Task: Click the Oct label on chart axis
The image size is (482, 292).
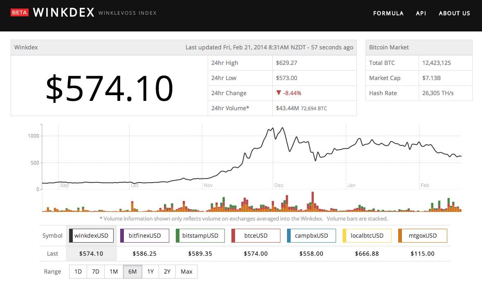Action: coord(135,185)
